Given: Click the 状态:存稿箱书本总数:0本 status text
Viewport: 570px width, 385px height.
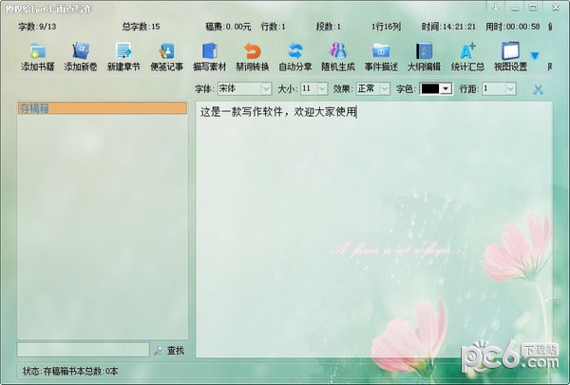Looking at the screenshot, I should click(x=70, y=371).
